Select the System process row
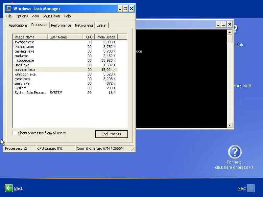This screenshot has height=197, width=263. pyautogui.click(x=65, y=88)
